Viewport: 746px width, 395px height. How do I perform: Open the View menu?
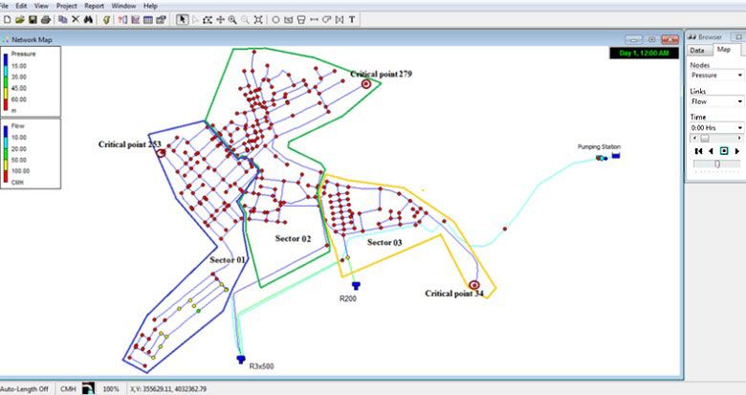point(41,6)
